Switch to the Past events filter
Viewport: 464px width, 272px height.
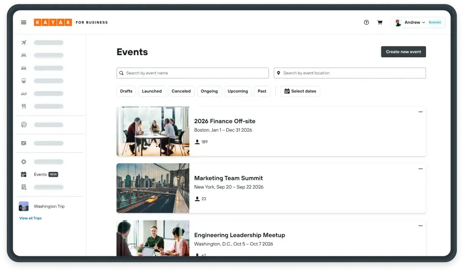point(262,91)
